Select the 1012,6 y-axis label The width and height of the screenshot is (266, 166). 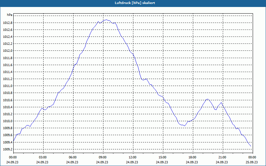point(8,30)
